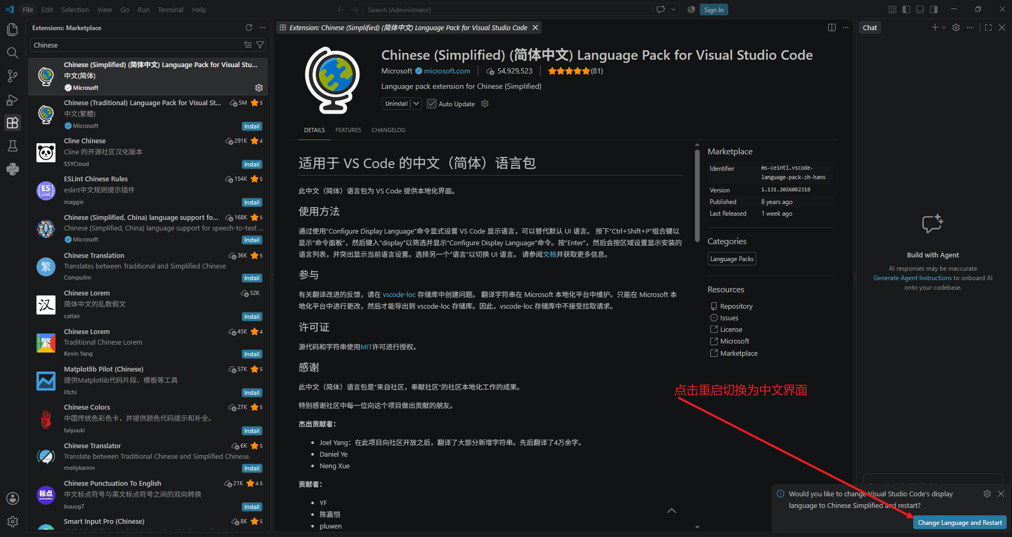Open the Terminal menu
This screenshot has width=1012, height=537.
click(170, 10)
